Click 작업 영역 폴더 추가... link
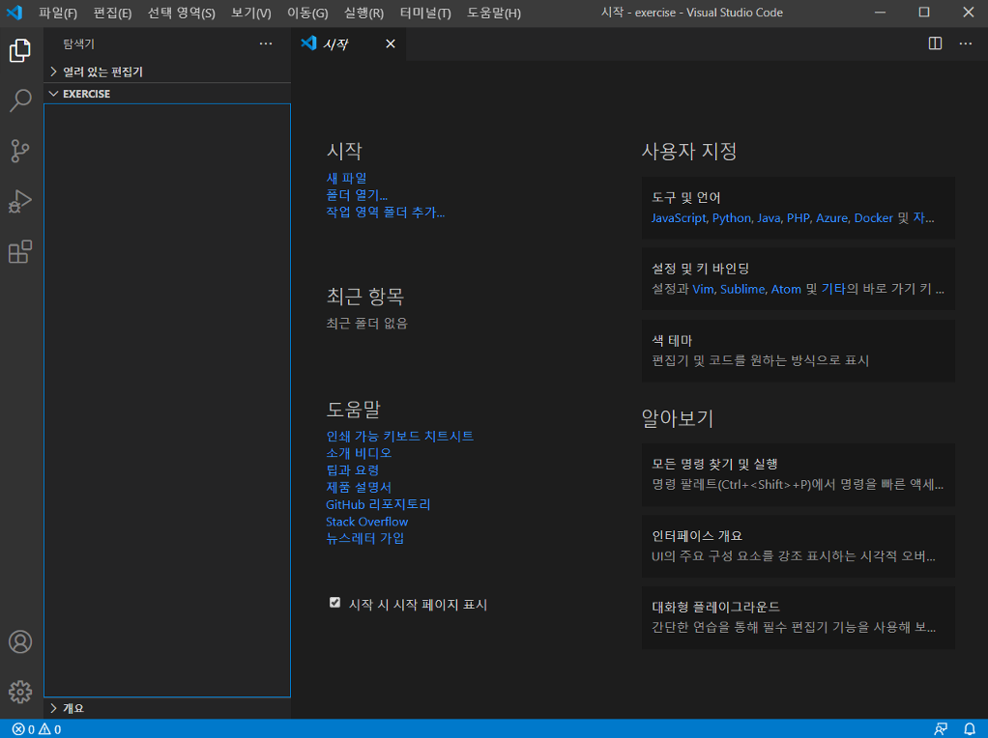Image resolution: width=988 pixels, height=738 pixels. pyautogui.click(x=385, y=213)
